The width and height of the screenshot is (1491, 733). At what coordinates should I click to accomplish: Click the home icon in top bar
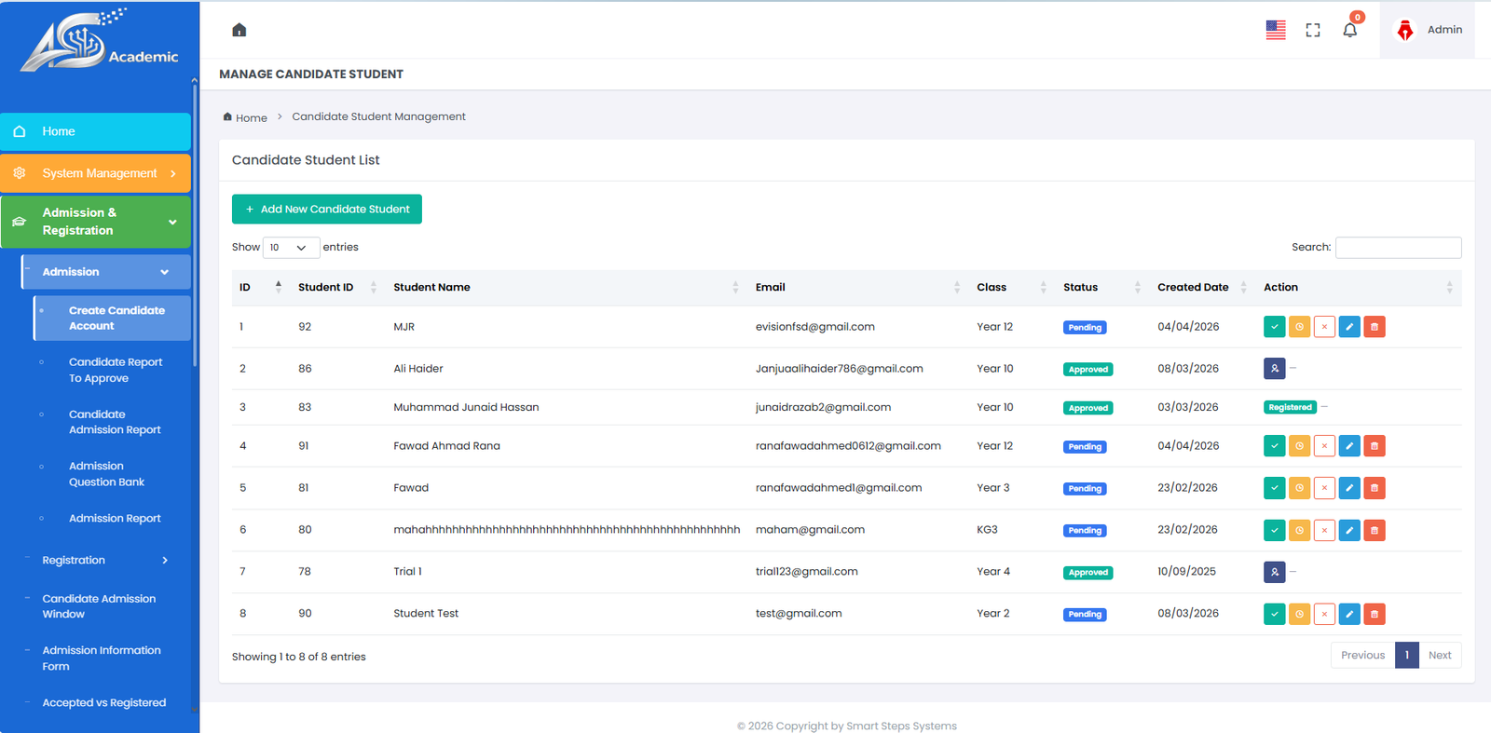239,30
